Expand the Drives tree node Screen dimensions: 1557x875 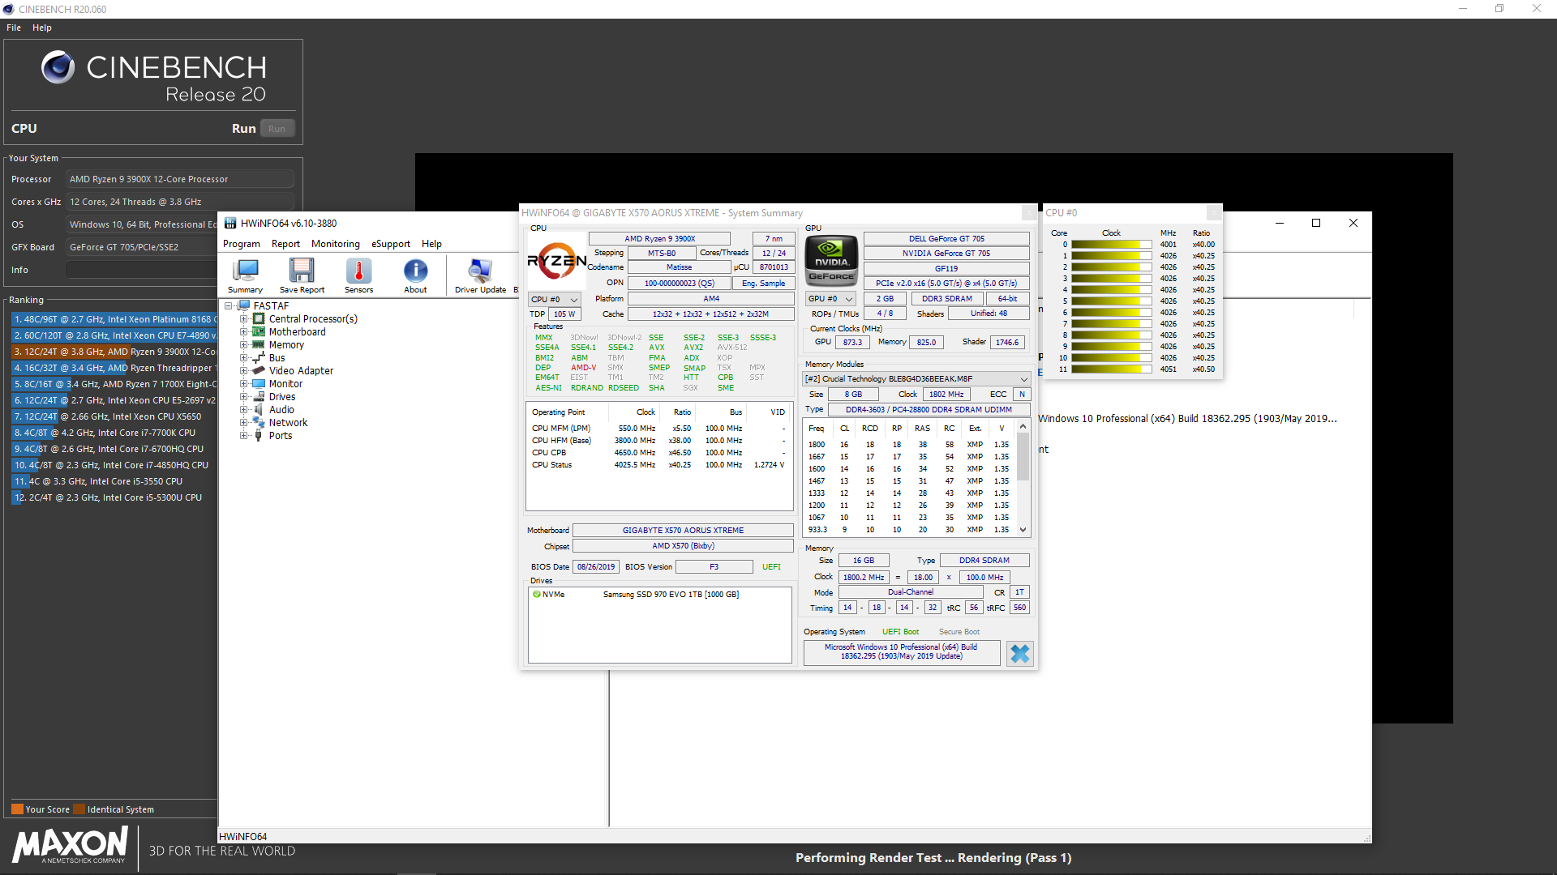click(x=243, y=397)
